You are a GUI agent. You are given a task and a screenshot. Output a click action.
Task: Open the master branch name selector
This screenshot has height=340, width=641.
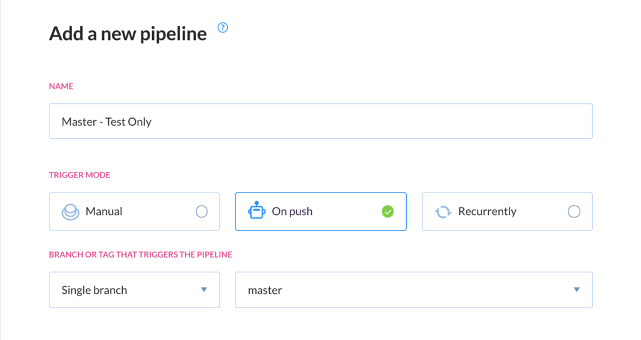coord(401,290)
